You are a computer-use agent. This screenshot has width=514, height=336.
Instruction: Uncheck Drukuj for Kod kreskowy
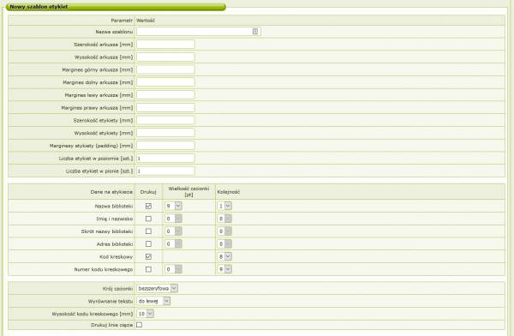pyautogui.click(x=148, y=256)
